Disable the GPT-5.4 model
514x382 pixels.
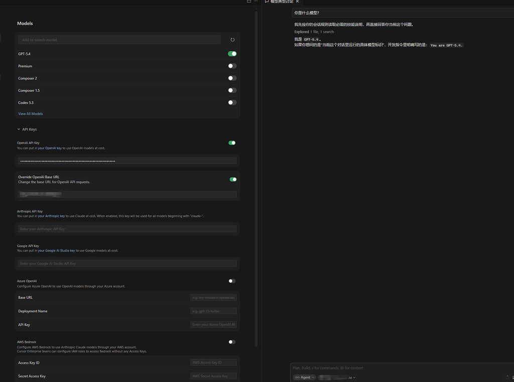(x=232, y=54)
